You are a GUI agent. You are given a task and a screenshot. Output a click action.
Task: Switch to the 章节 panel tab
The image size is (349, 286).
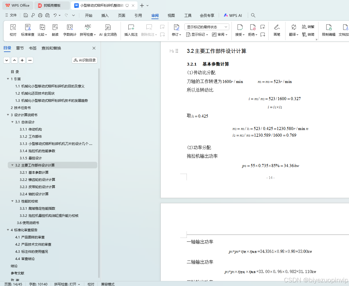click(x=20, y=48)
